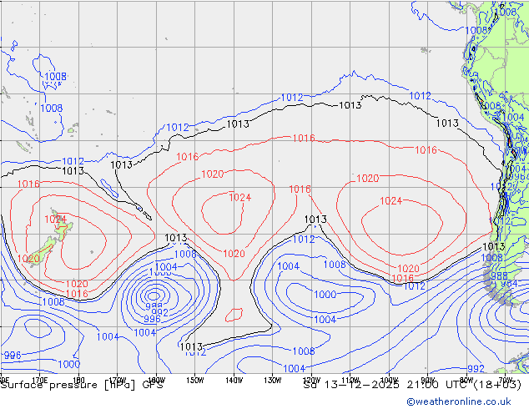Click the red 1020 label beside New Zealand's South Island

coord(28,259)
